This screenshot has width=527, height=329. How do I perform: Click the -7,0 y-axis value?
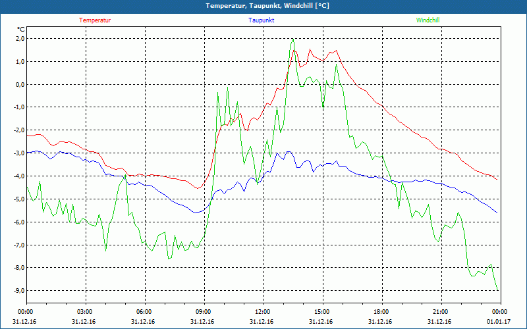tap(19, 245)
